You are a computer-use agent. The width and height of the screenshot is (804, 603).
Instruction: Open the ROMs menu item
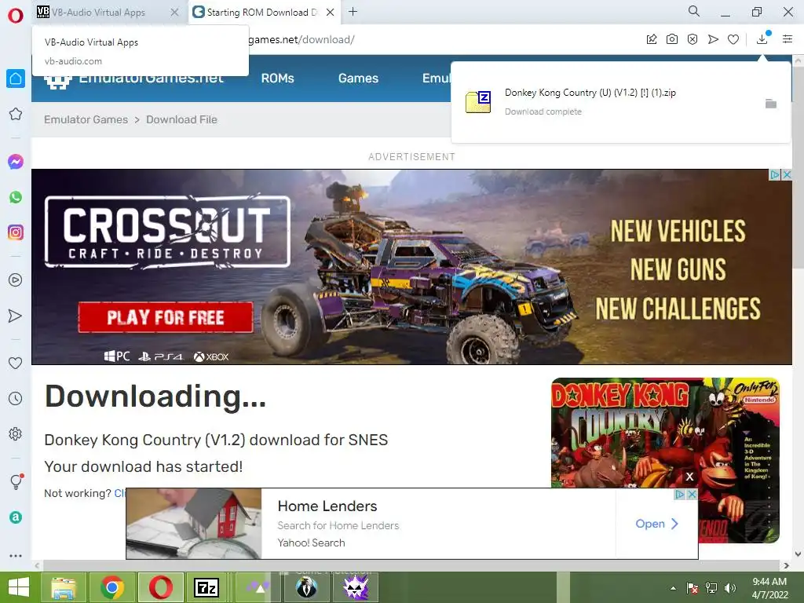[x=277, y=79]
